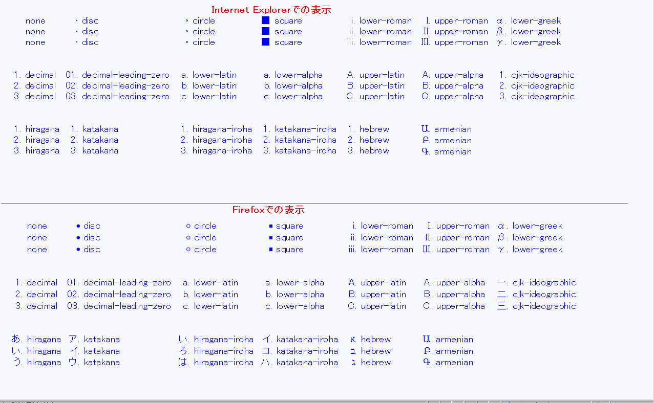Select the 'ア. katakana' entry
Viewport: 654px width, 403px height.
94,340
